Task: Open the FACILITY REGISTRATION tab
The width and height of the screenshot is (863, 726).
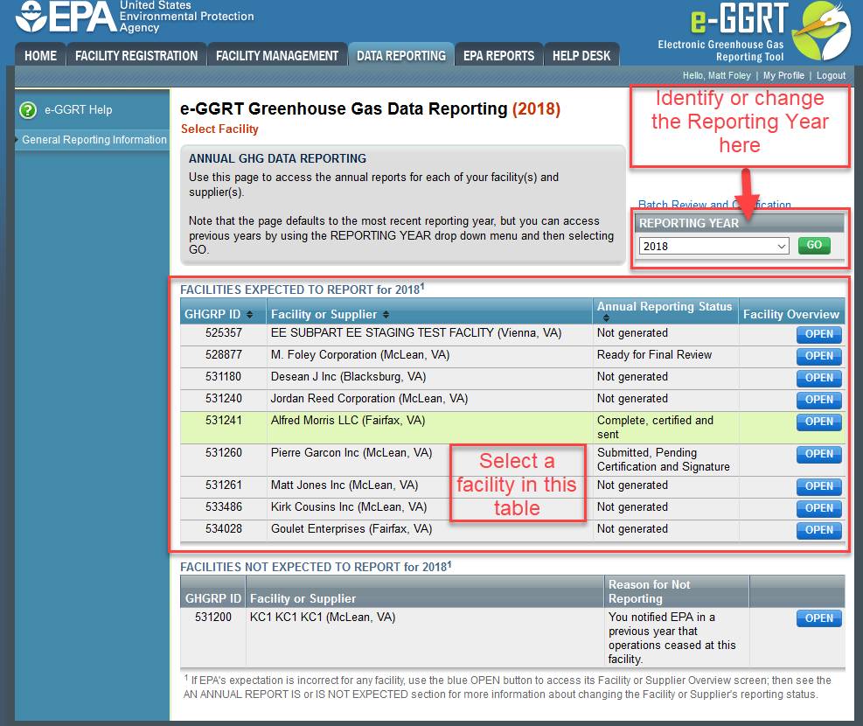Action: pyautogui.click(x=136, y=56)
